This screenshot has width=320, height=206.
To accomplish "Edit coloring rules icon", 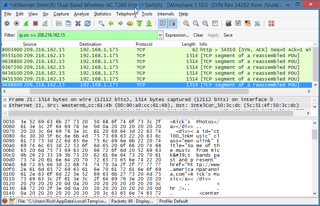I will [248, 23].
